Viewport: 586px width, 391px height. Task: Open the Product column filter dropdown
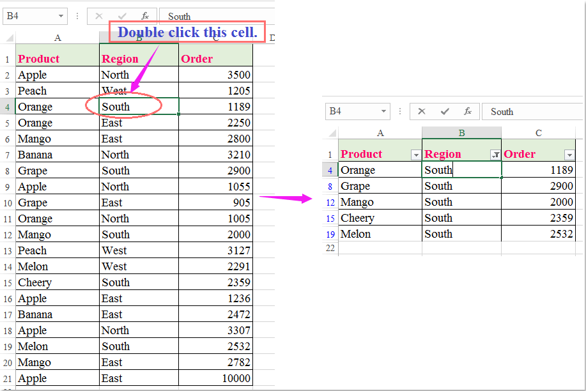tap(415, 155)
